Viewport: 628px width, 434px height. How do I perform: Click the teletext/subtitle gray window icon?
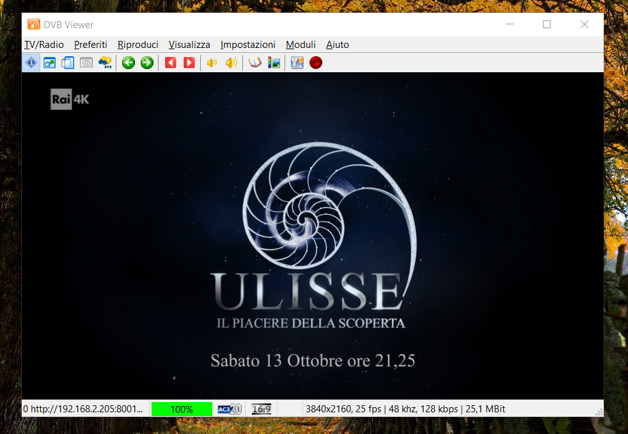point(86,63)
